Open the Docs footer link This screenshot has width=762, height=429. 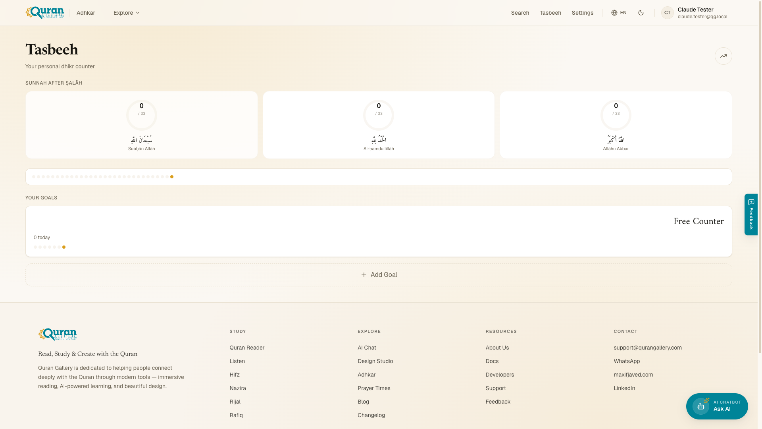tap(492, 361)
